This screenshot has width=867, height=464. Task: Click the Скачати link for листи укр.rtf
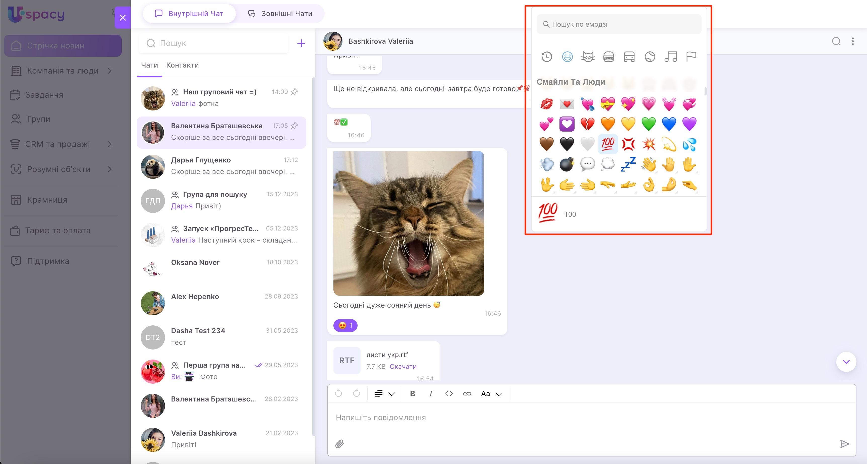403,366
